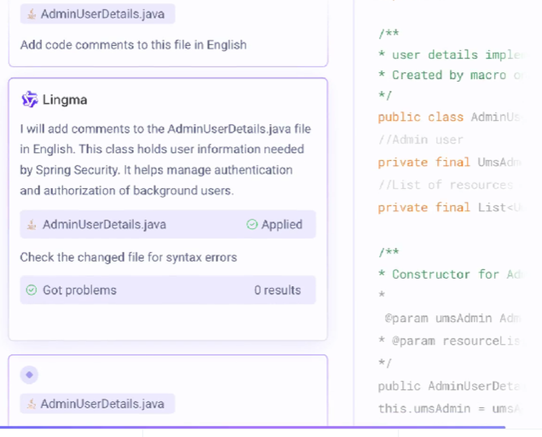542x437 pixels.
Task: Click the Applied status label
Action: [x=282, y=224]
